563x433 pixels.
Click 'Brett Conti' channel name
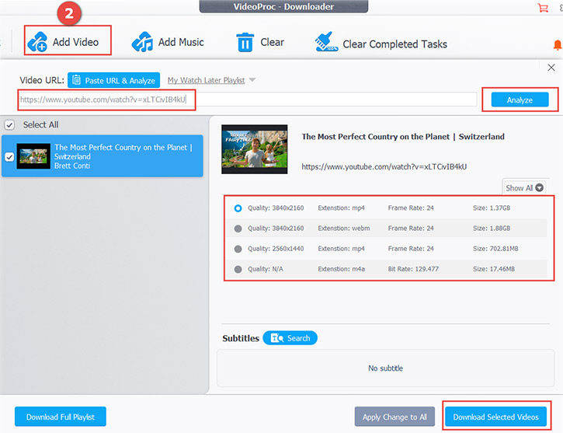tap(72, 166)
